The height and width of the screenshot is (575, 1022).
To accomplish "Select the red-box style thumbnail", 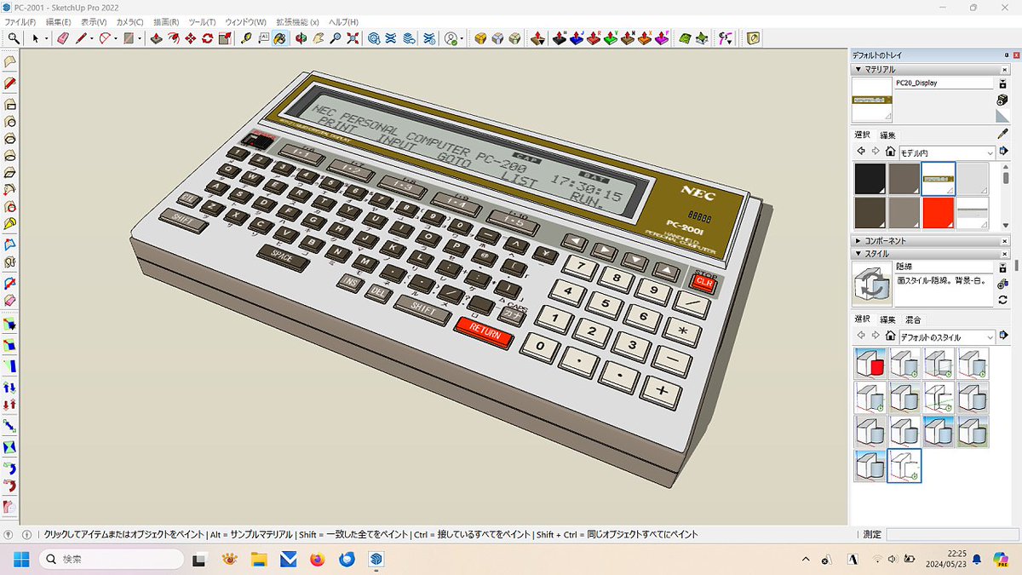I will (x=870, y=364).
